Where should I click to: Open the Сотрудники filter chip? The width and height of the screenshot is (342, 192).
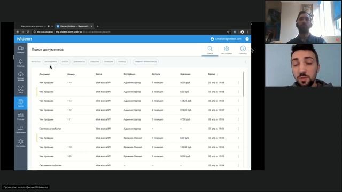pos(50,62)
